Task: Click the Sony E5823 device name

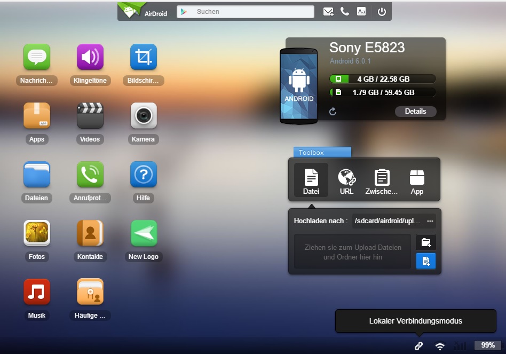Action: coord(367,48)
